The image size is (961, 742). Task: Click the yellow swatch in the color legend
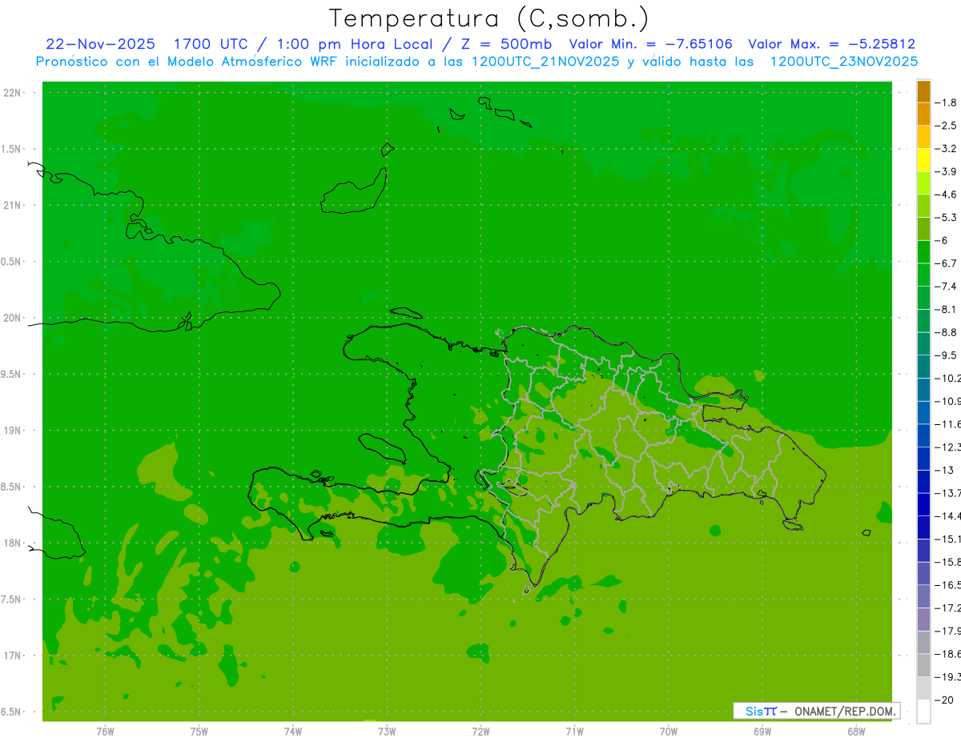(x=923, y=160)
